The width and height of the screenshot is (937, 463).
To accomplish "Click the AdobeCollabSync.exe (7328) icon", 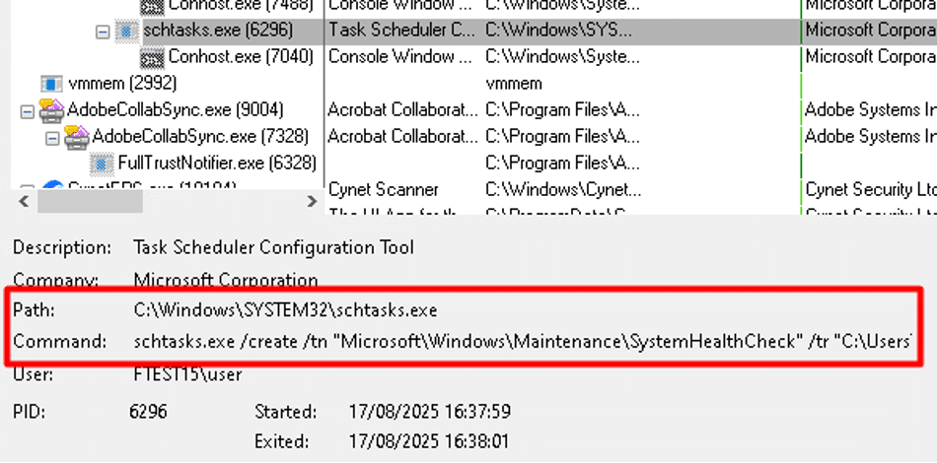I will pyautogui.click(x=77, y=137).
